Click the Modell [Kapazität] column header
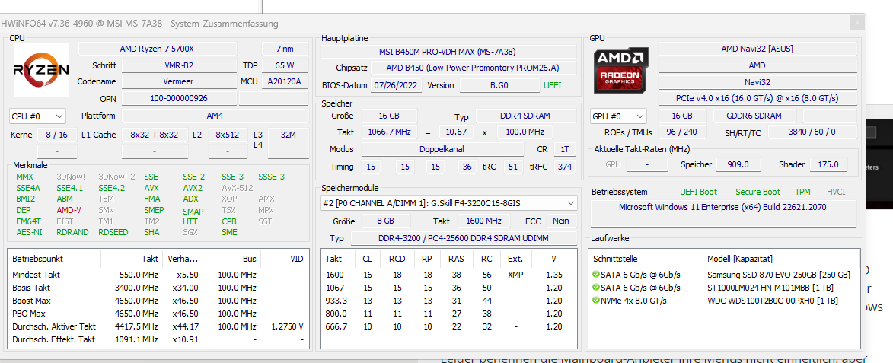893x363 pixels. coord(781,259)
